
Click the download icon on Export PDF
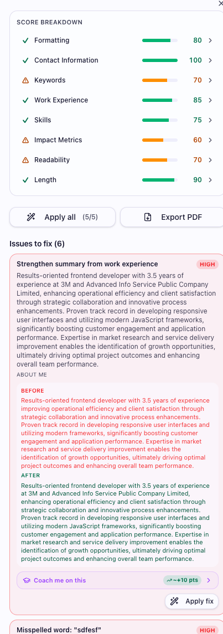(148, 217)
